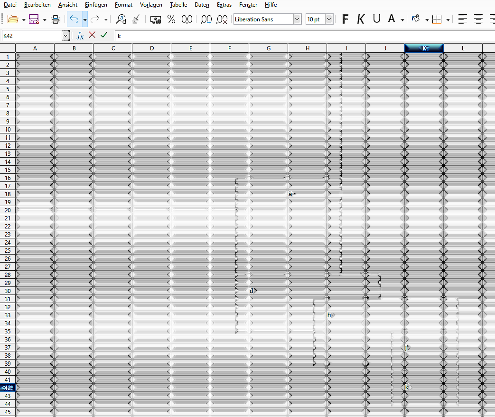Viewport: 495px width, 417px height.
Task: Select column F header
Action: point(230,48)
